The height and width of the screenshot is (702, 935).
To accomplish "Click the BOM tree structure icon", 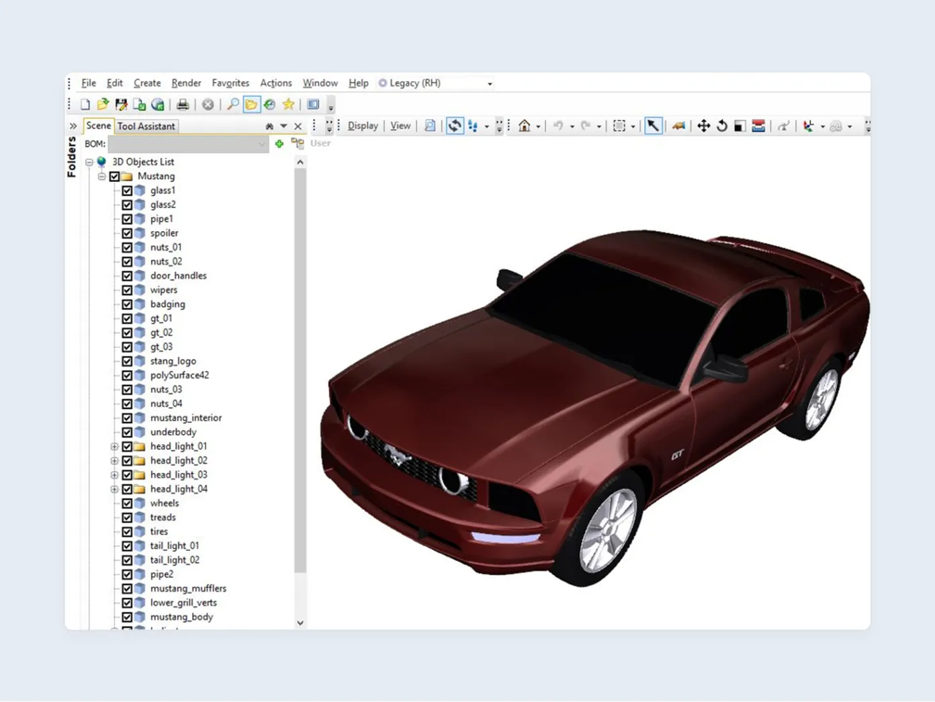I will point(298,144).
